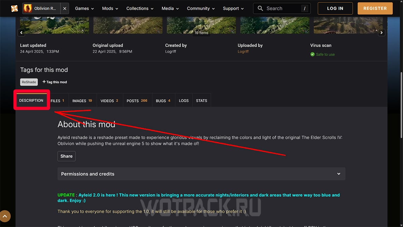This screenshot has height=227, width=403.
Task: Click the Nexus Mods logo icon
Action: click(14, 8)
